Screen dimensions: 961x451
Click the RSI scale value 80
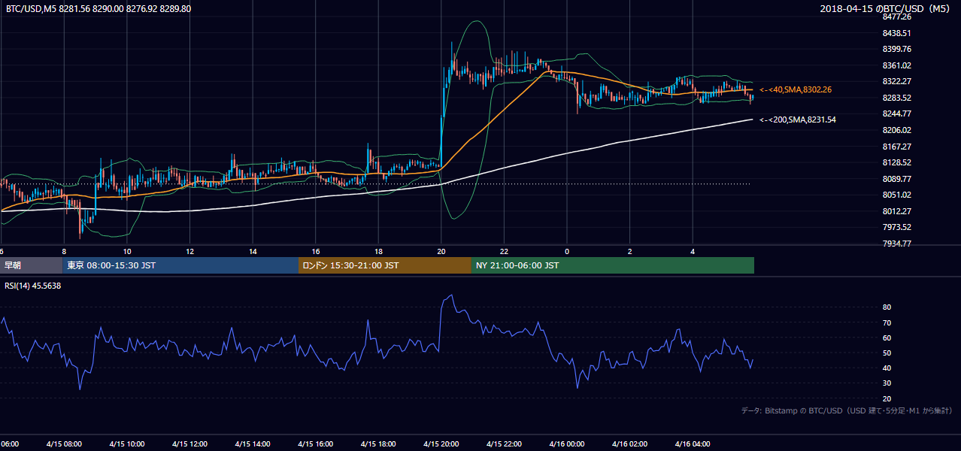(887, 307)
